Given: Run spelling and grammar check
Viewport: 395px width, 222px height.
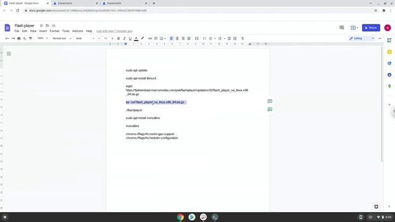Looking at the screenshot, I should pyautogui.click(x=25, y=38).
